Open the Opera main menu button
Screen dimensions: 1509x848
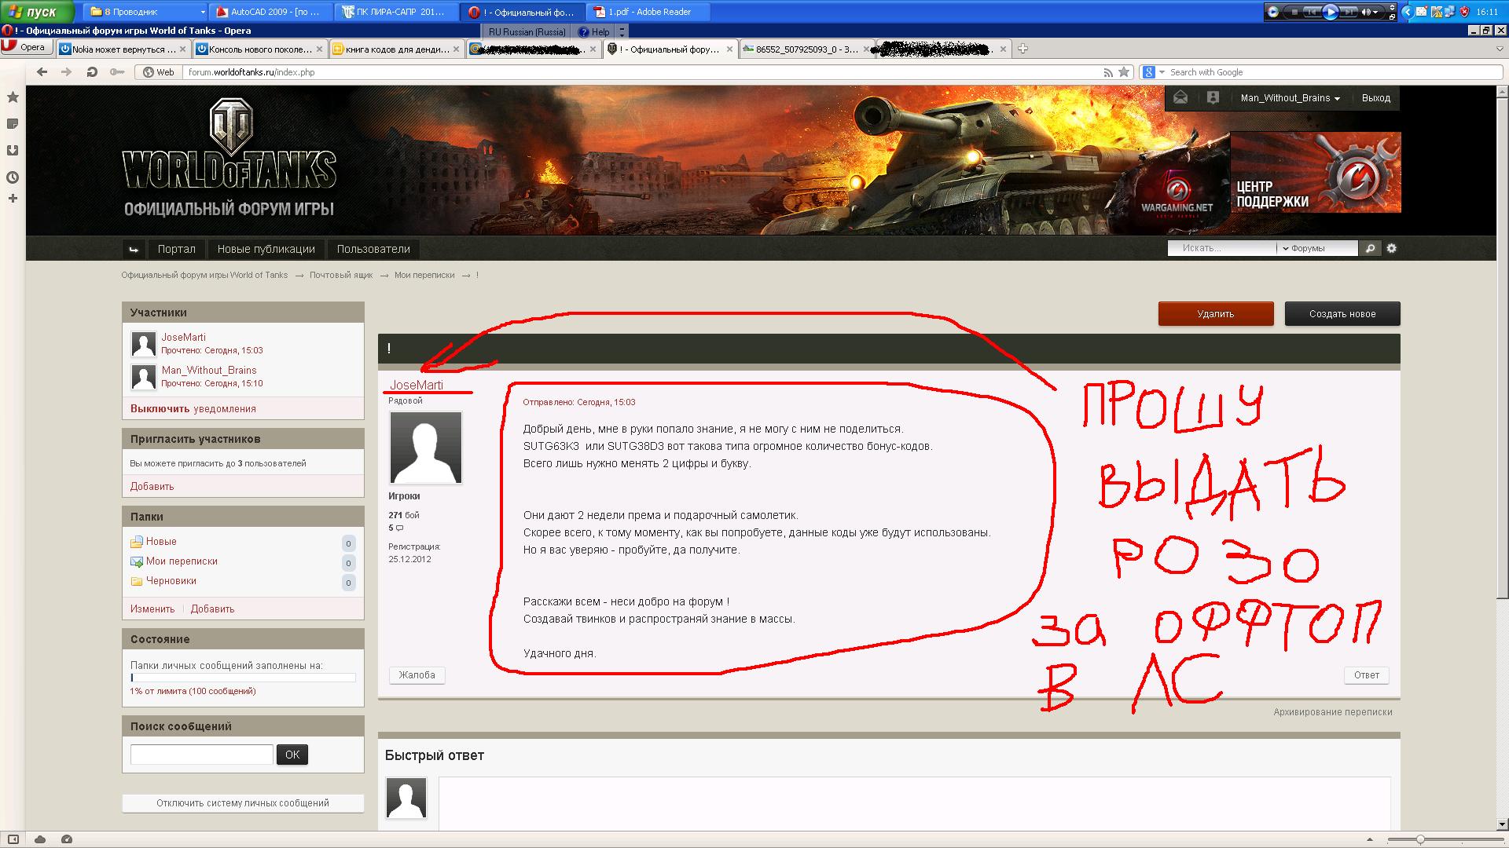(x=25, y=47)
